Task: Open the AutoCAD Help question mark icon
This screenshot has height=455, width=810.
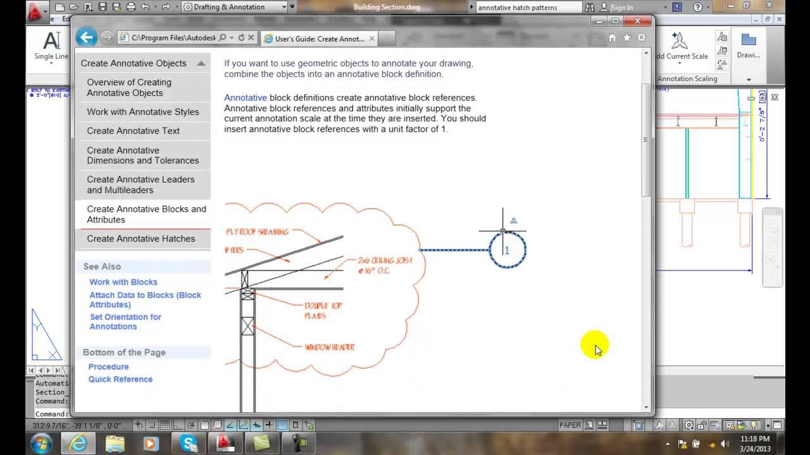Action: (697, 8)
